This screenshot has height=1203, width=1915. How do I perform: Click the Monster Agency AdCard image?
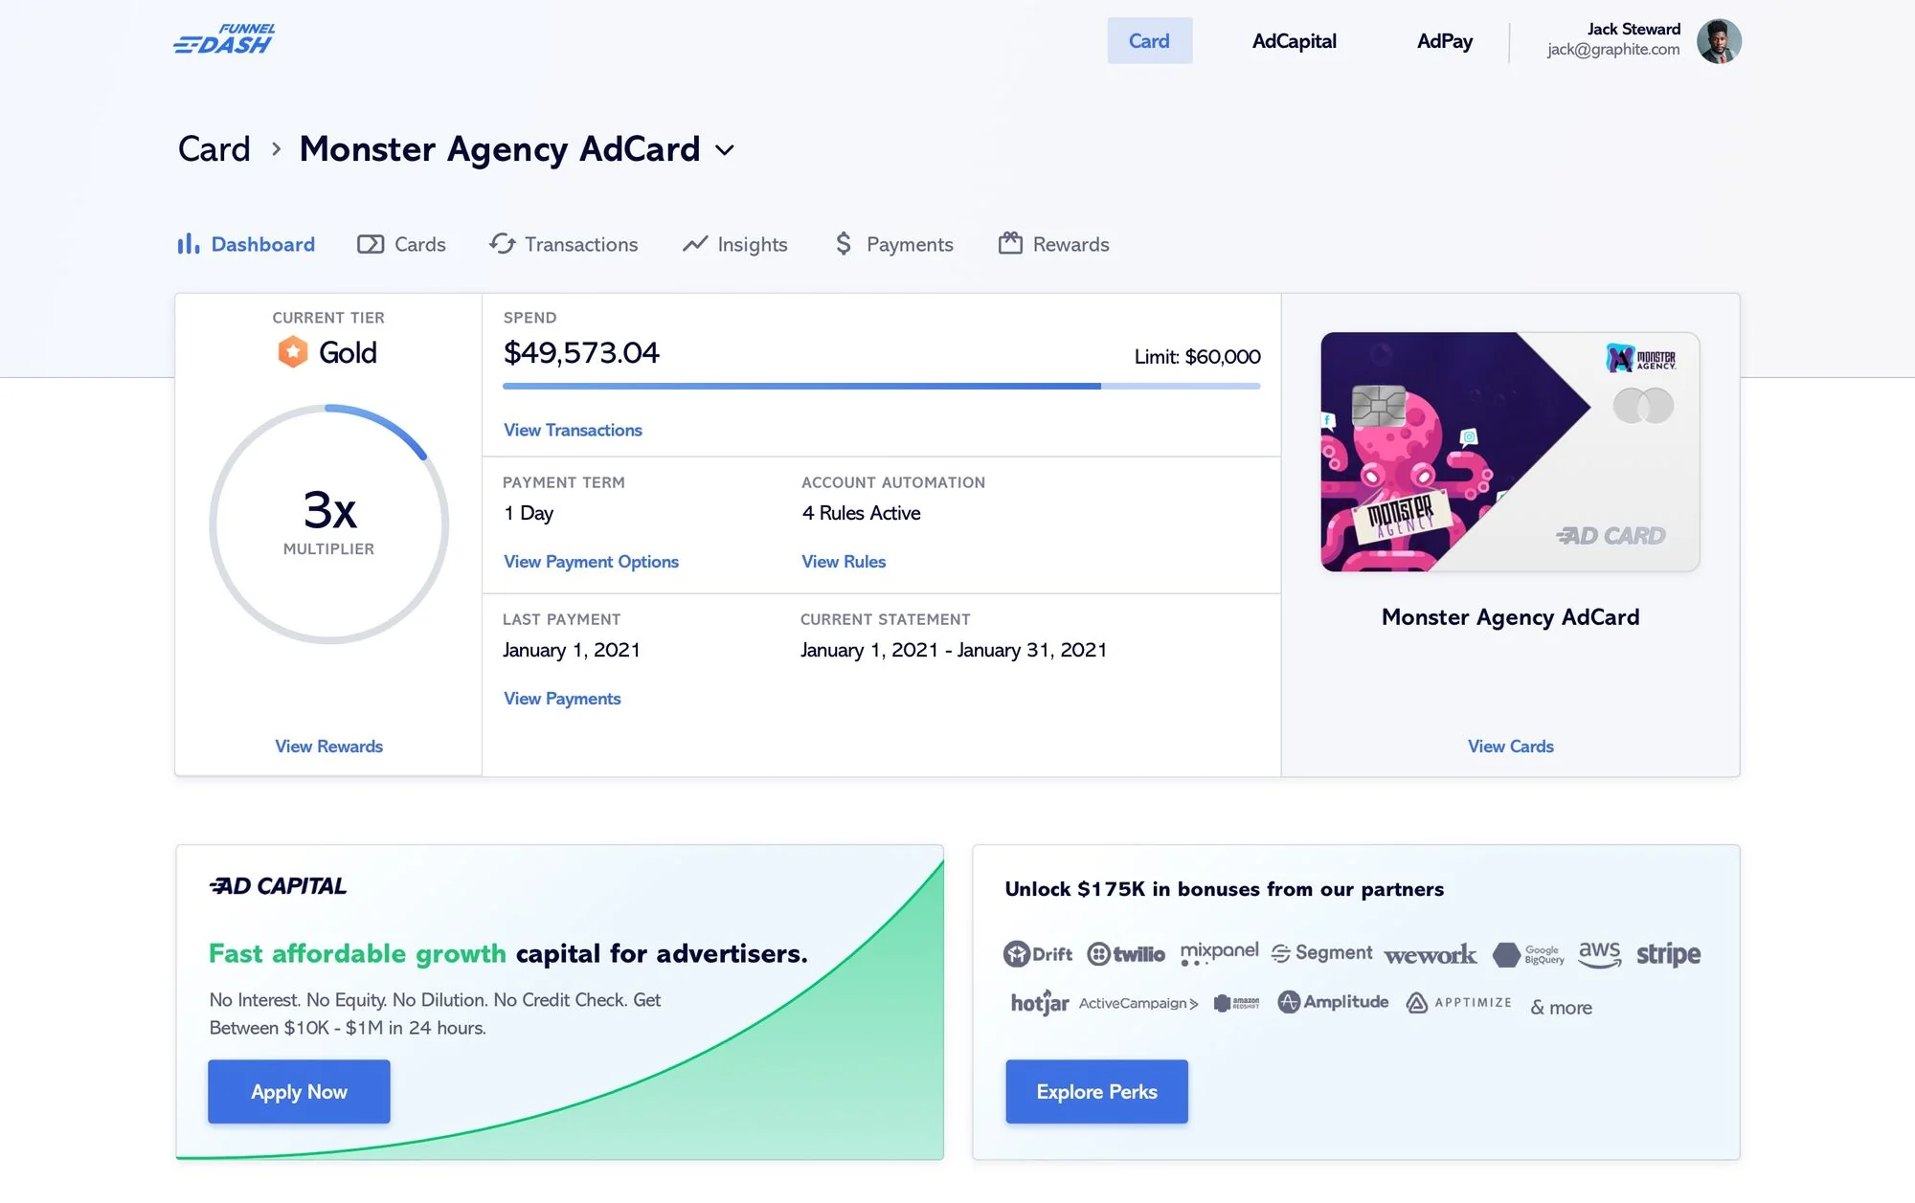pos(1510,452)
